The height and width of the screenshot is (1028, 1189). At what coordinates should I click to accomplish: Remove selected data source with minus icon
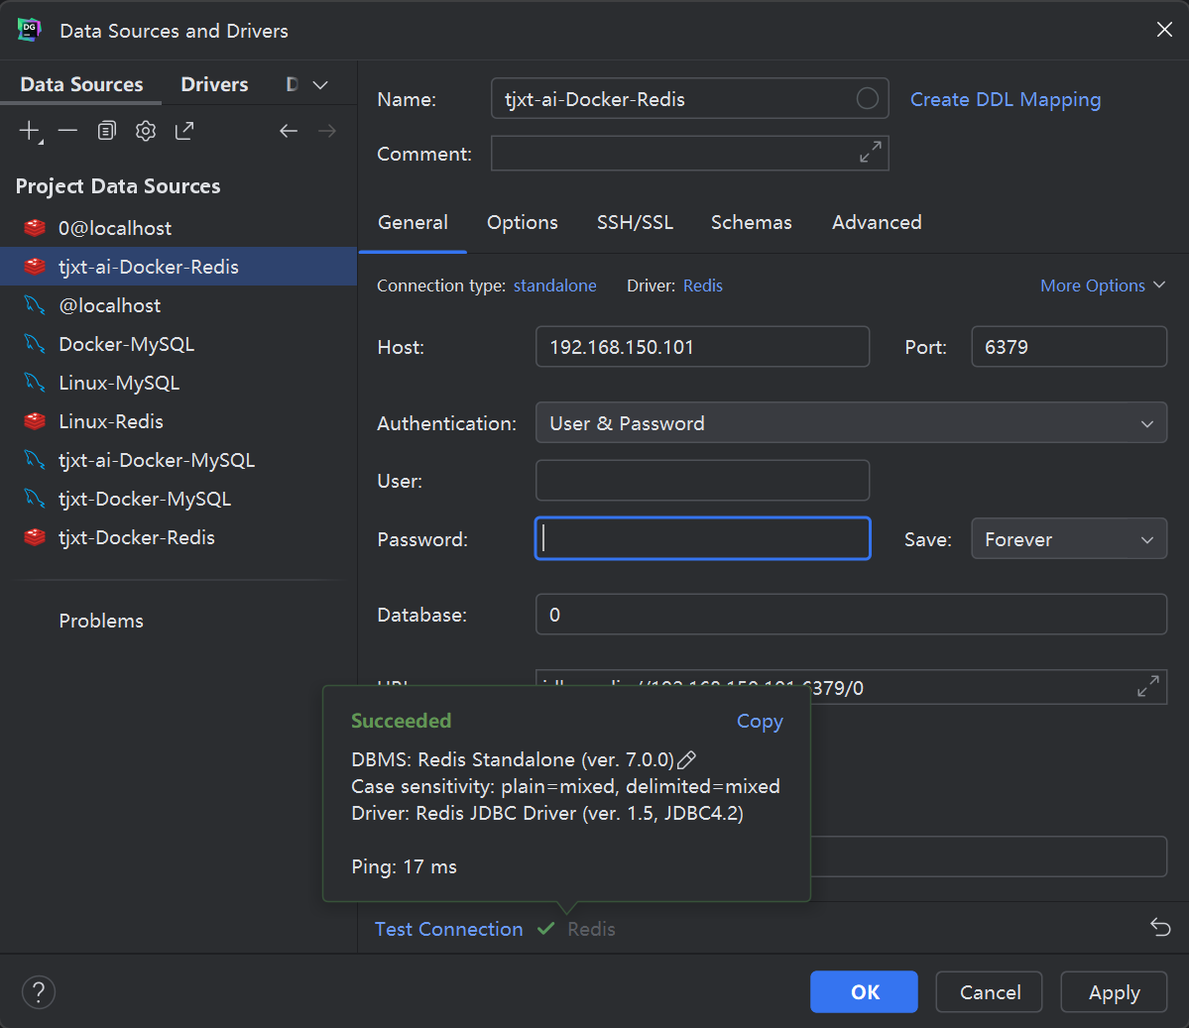point(67,131)
